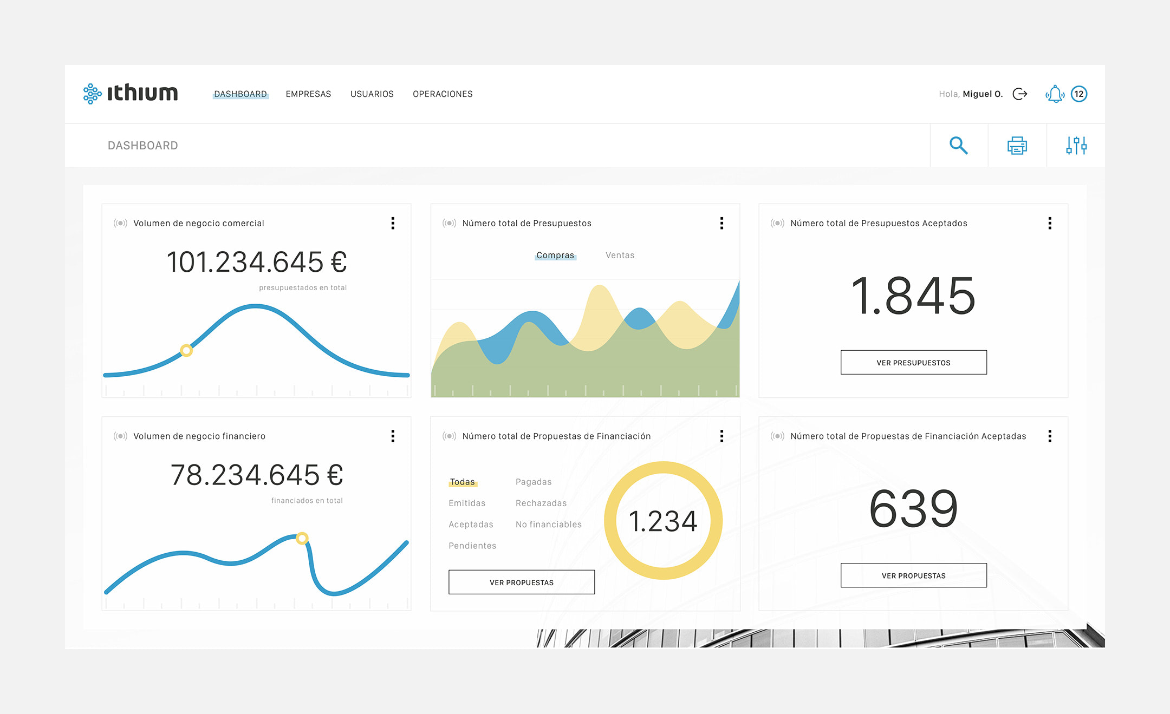This screenshot has width=1170, height=714.
Task: Click the logout arrow icon
Action: (1020, 94)
